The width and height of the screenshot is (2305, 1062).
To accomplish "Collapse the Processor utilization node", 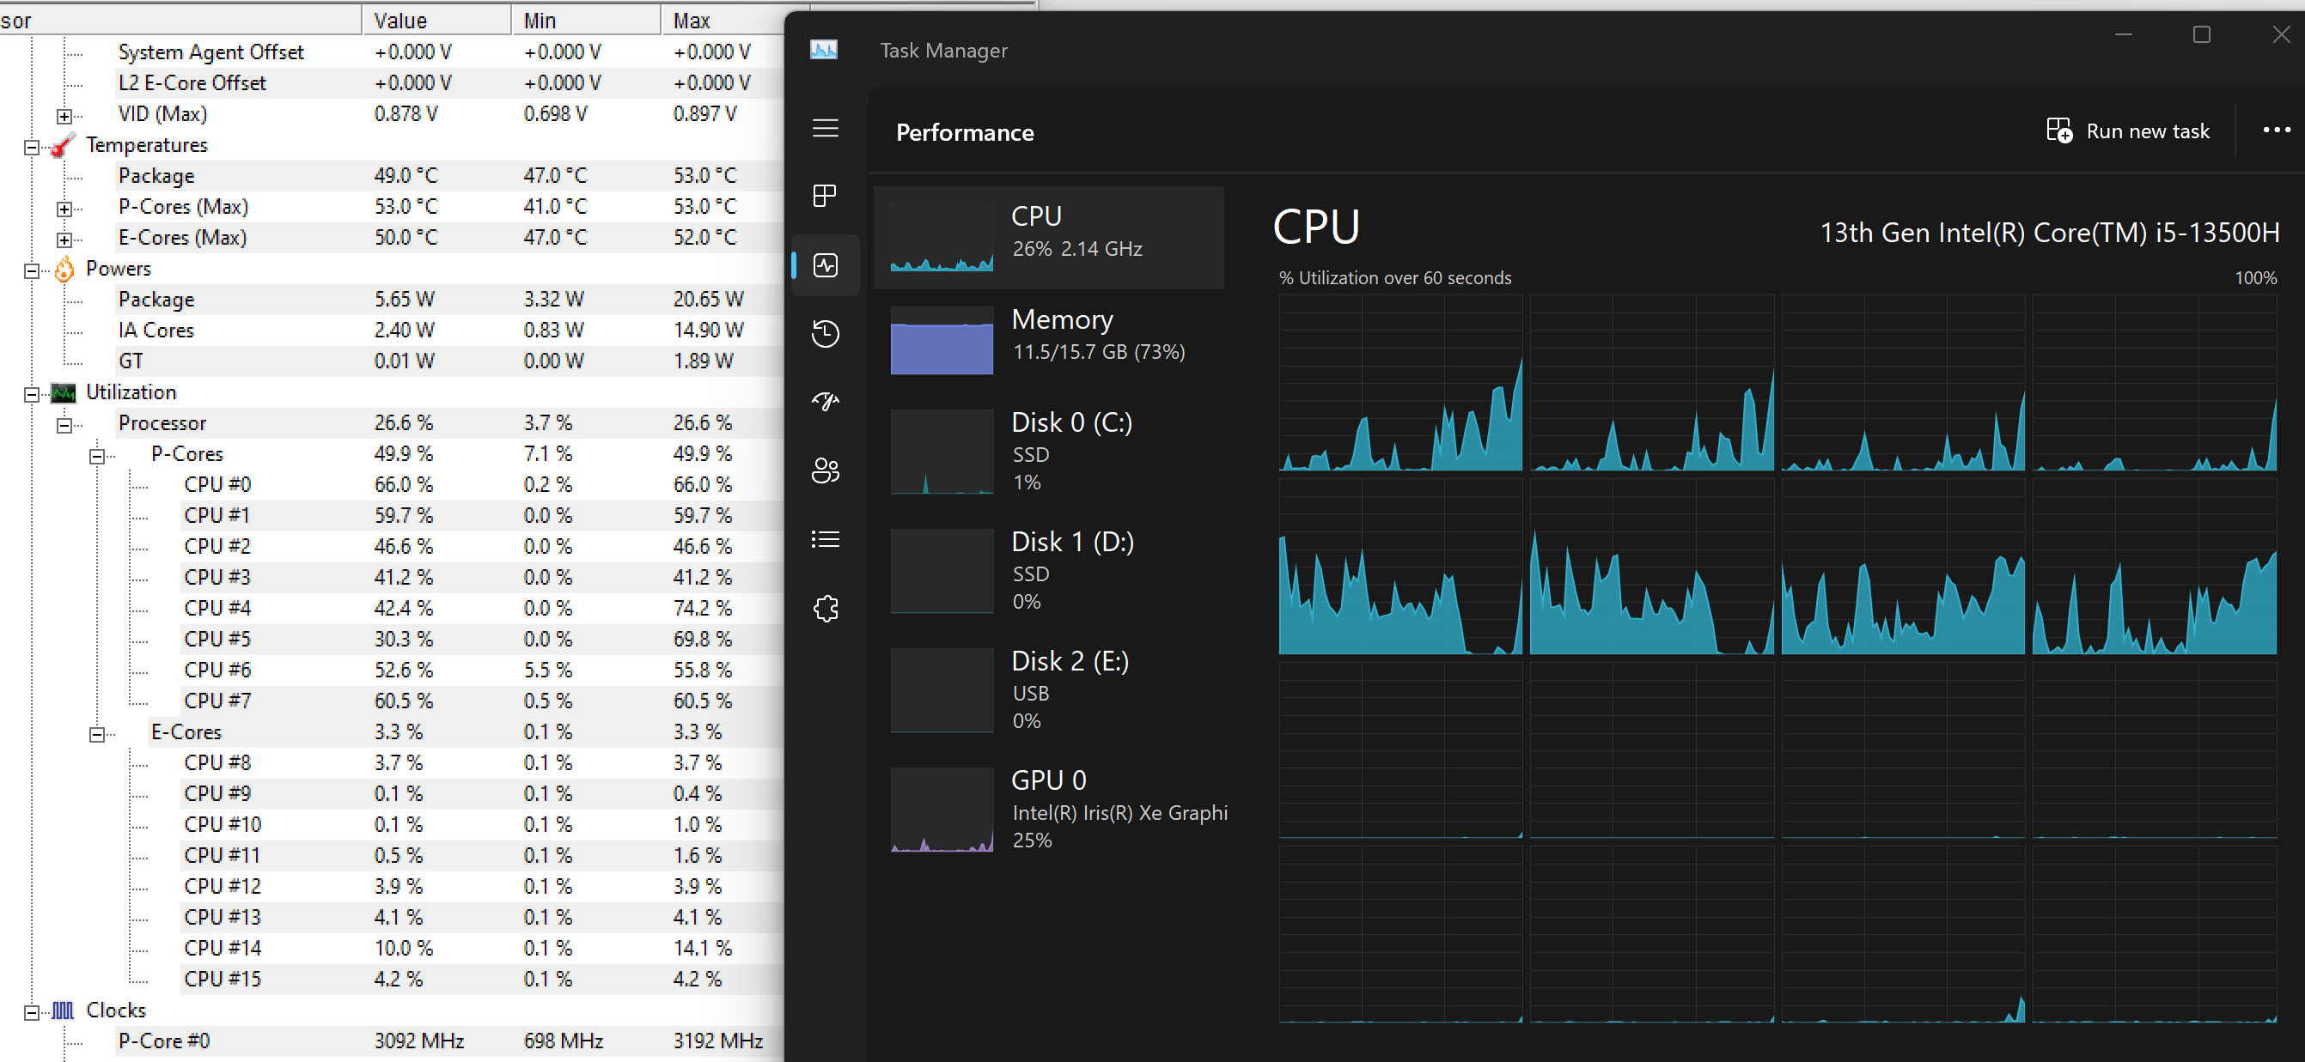I will click(x=64, y=426).
